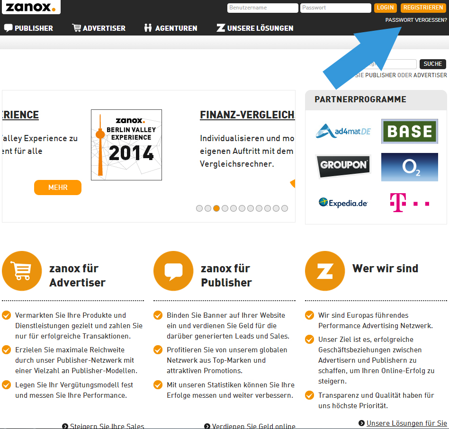Click the speech bubble icon beside PUBLISHER
Viewport: 449px width, 429px height.
(x=8, y=28)
